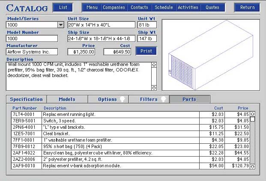The image size is (266, 181).
Task: Select part number 7LT4-0001
Action: click(x=24, y=114)
